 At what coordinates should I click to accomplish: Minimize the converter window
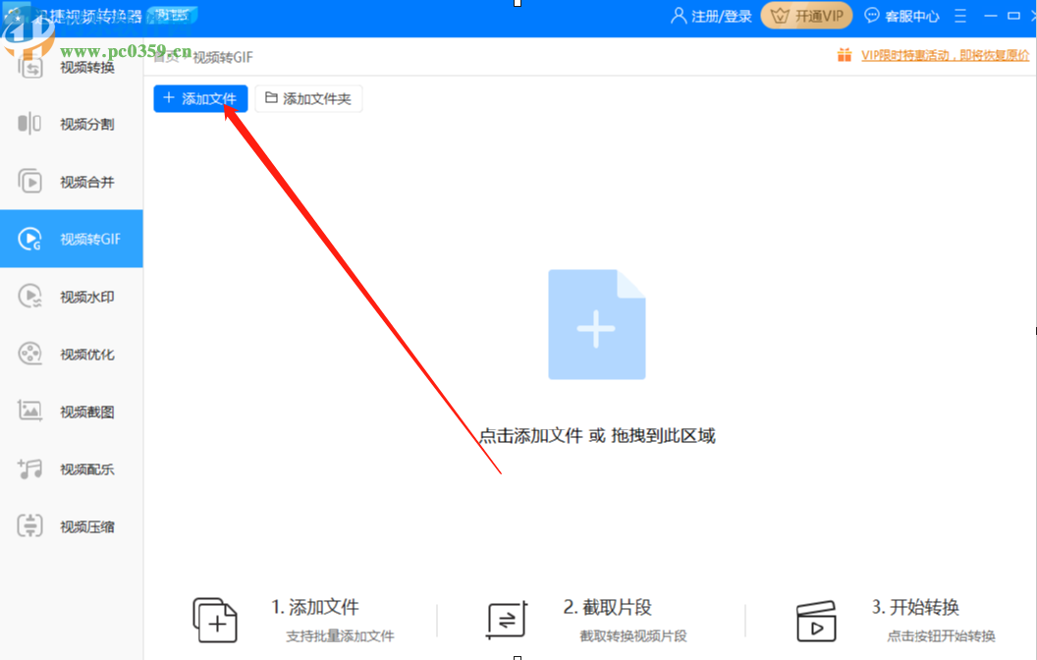coord(990,15)
